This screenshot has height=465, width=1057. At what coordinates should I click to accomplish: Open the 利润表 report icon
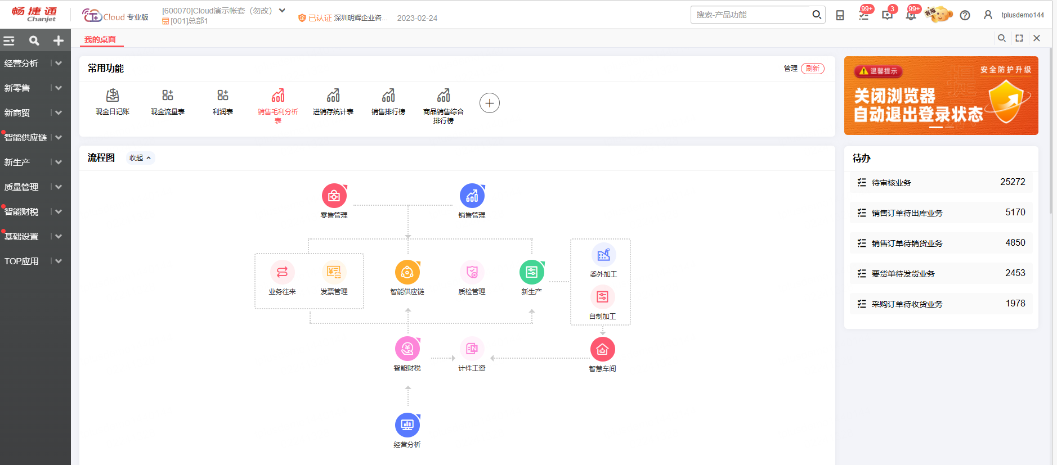tap(223, 96)
